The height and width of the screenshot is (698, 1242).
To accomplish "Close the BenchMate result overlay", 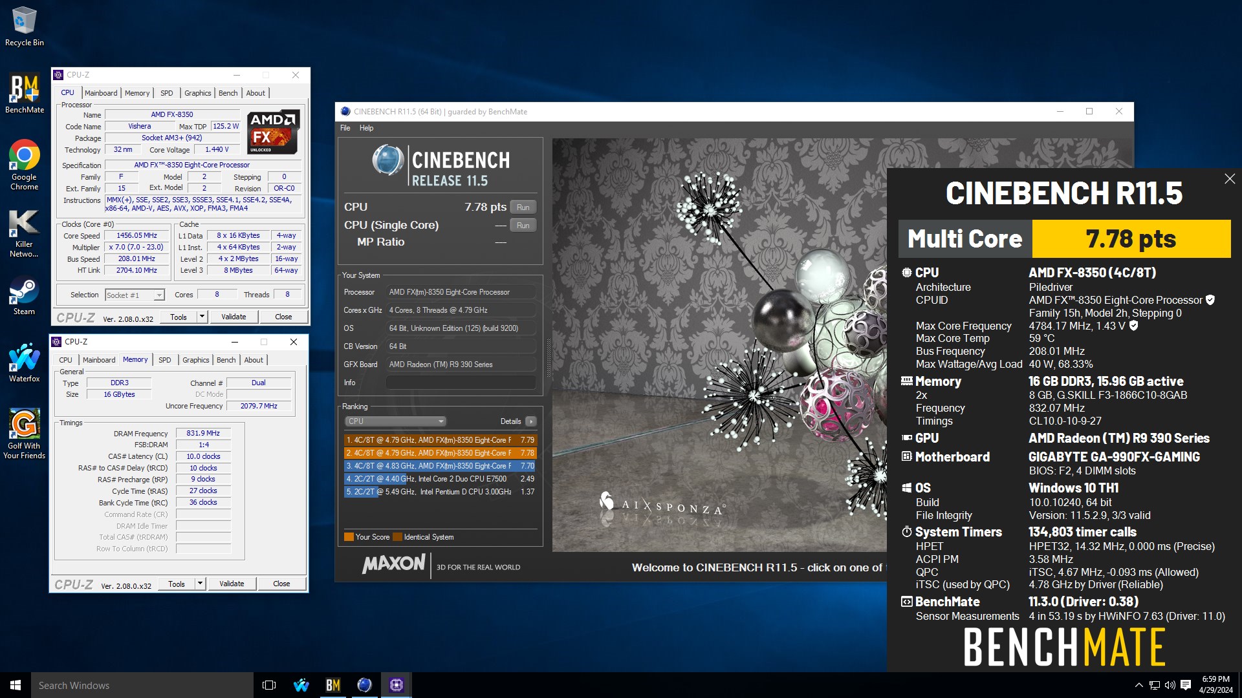I will (x=1230, y=179).
